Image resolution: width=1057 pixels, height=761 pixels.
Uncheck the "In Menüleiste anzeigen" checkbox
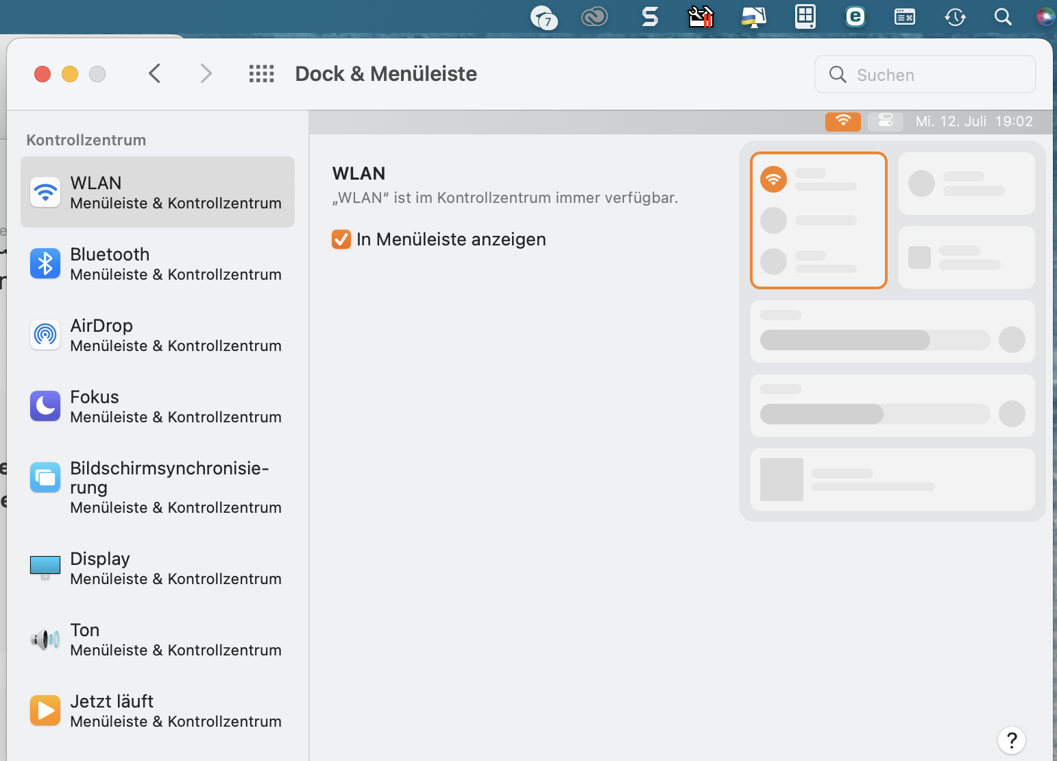click(341, 239)
